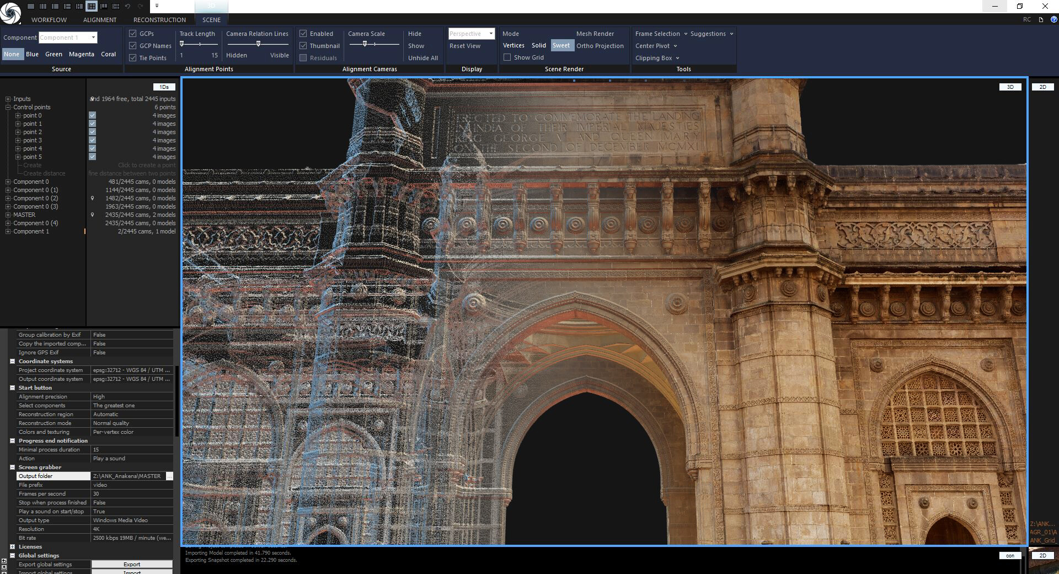Switch to the ALIGNMENT tab
Image resolution: width=1059 pixels, height=574 pixels.
pos(100,20)
